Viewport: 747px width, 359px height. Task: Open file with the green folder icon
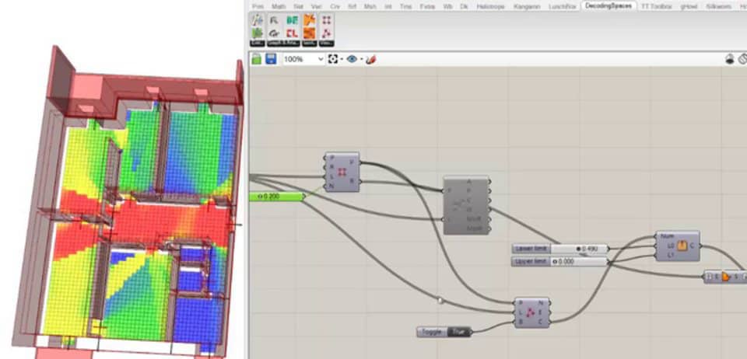(x=257, y=59)
